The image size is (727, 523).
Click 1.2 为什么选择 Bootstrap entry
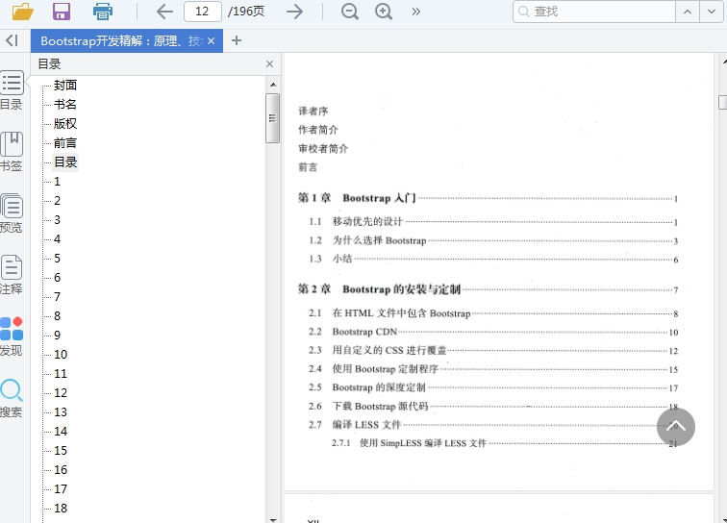click(x=367, y=240)
